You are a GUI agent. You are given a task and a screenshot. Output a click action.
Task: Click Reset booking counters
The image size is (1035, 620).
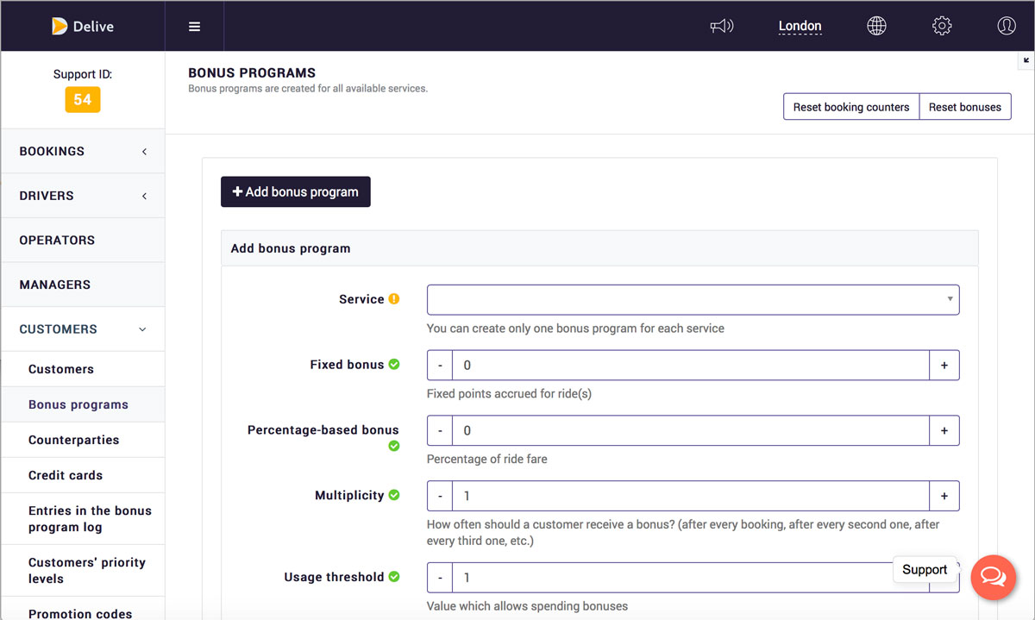pos(851,107)
